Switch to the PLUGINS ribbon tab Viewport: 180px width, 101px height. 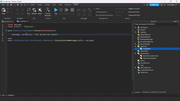[x=68, y=5]
